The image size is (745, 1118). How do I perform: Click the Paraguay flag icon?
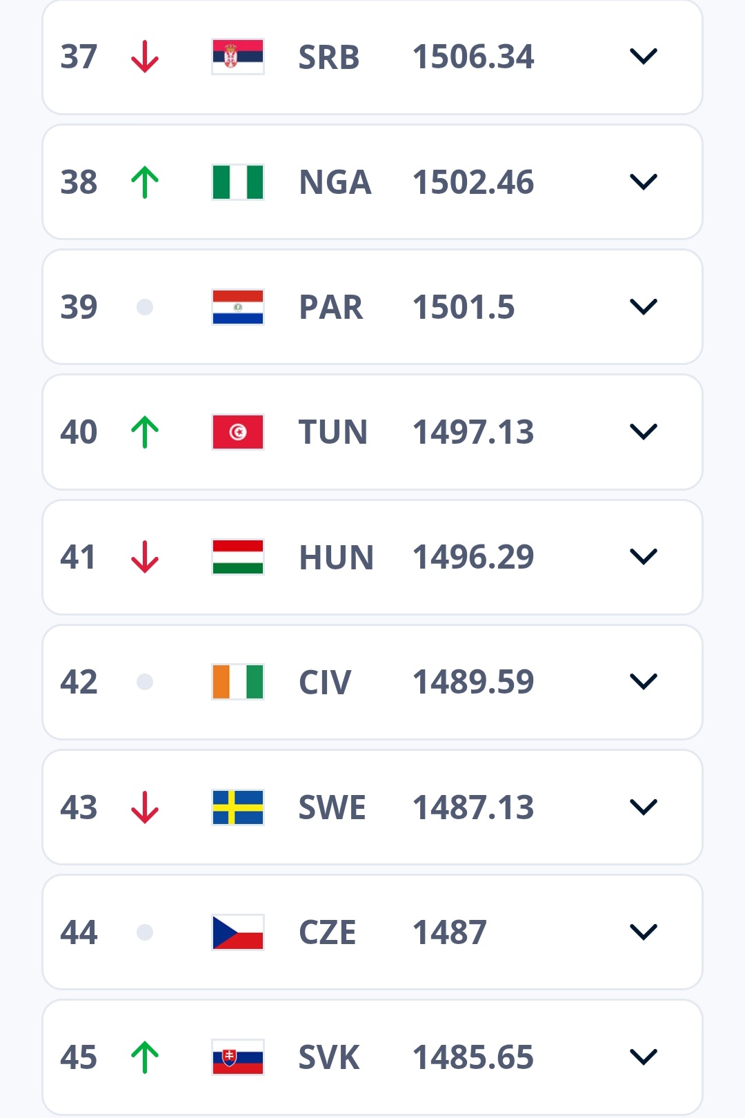point(238,307)
